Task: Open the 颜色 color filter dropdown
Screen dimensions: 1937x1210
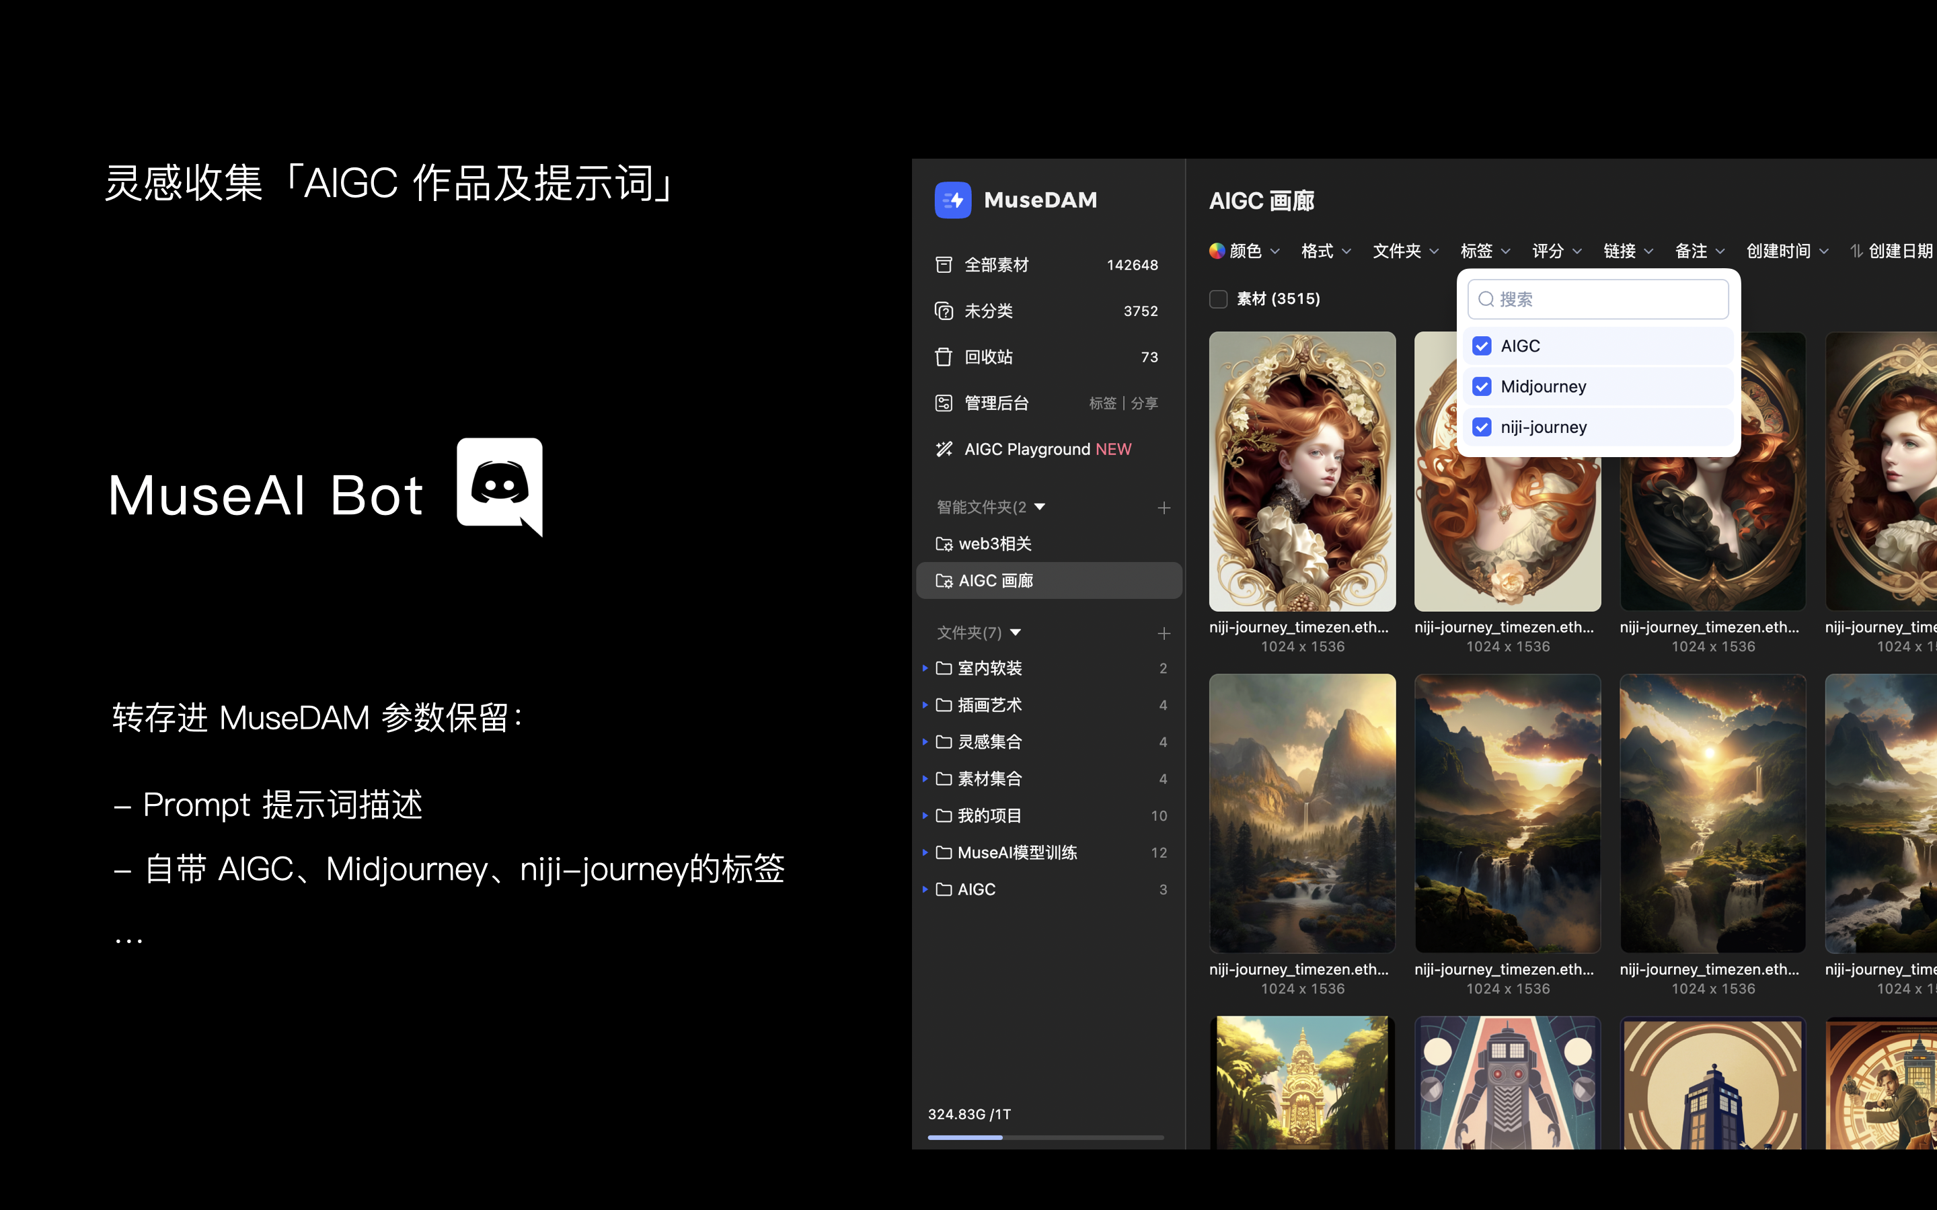Action: [x=1244, y=251]
